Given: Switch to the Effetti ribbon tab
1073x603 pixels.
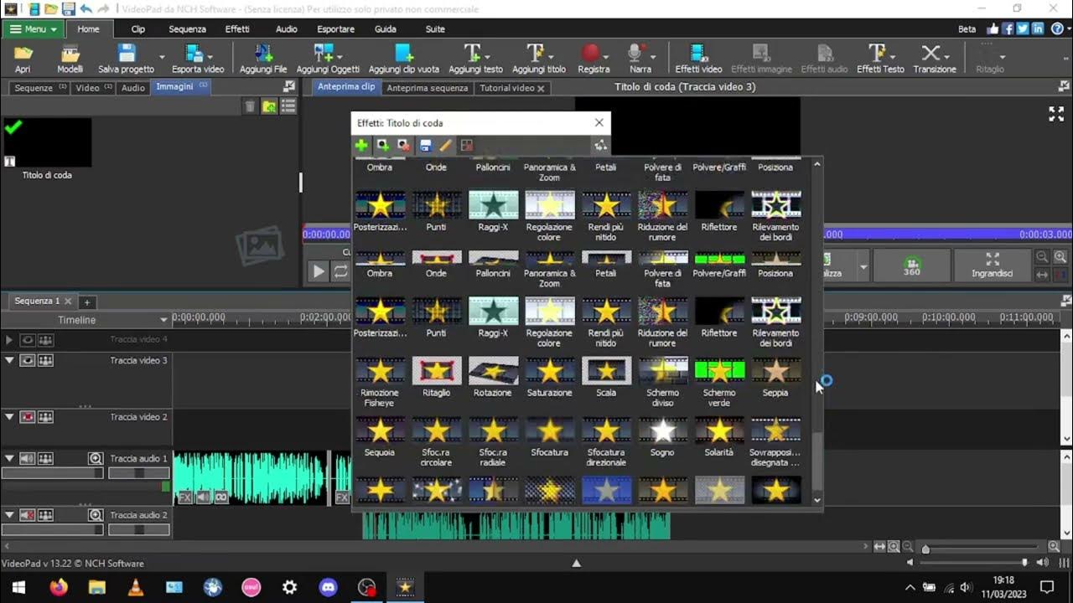Looking at the screenshot, I should coord(237,28).
